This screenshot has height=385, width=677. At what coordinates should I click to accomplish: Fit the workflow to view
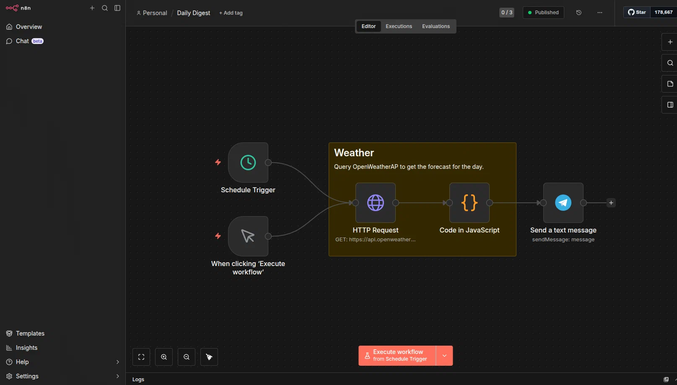(x=141, y=357)
